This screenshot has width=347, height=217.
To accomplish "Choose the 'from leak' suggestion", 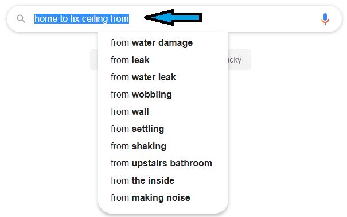I will pyautogui.click(x=163, y=60).
